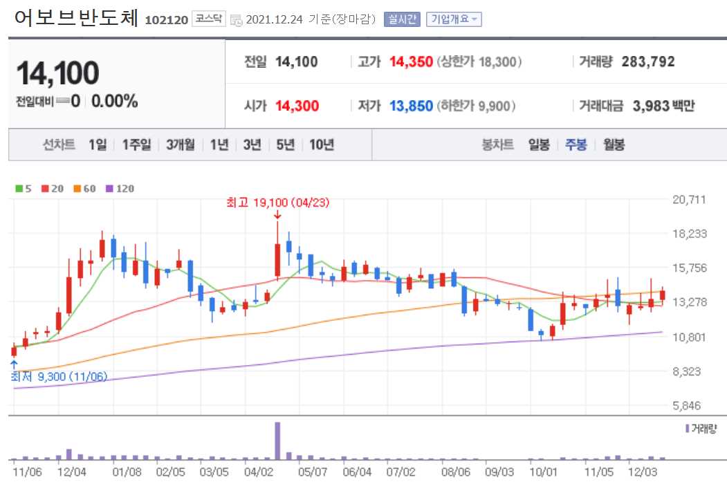Switch to 일봉 daily candle chart
This screenshot has width=727, height=484.
540,145
